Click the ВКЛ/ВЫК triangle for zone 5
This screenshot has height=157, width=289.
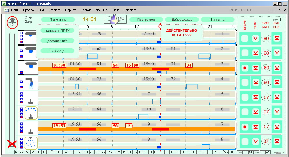[x=277, y=97]
